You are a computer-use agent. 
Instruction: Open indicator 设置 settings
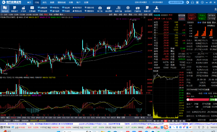(123, 118)
